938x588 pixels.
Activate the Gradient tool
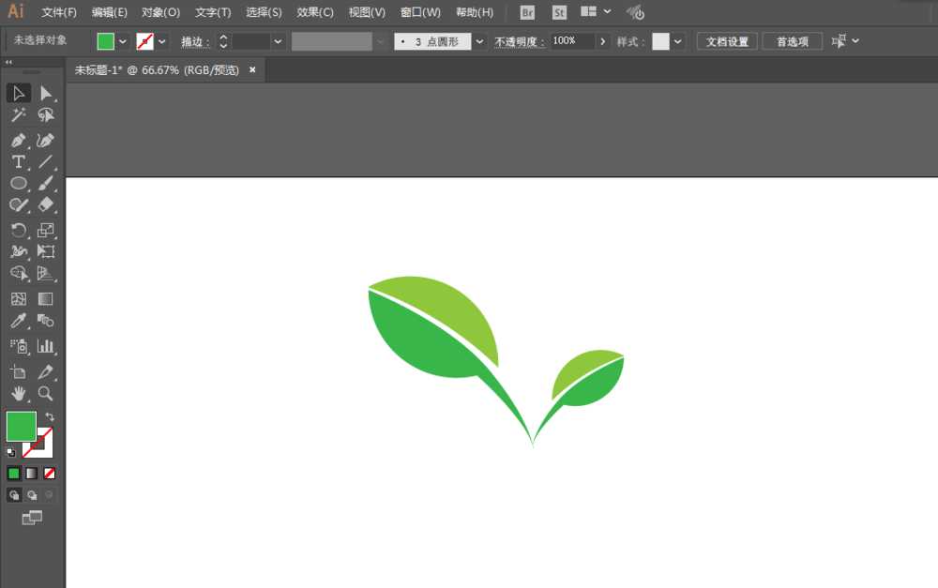click(45, 298)
